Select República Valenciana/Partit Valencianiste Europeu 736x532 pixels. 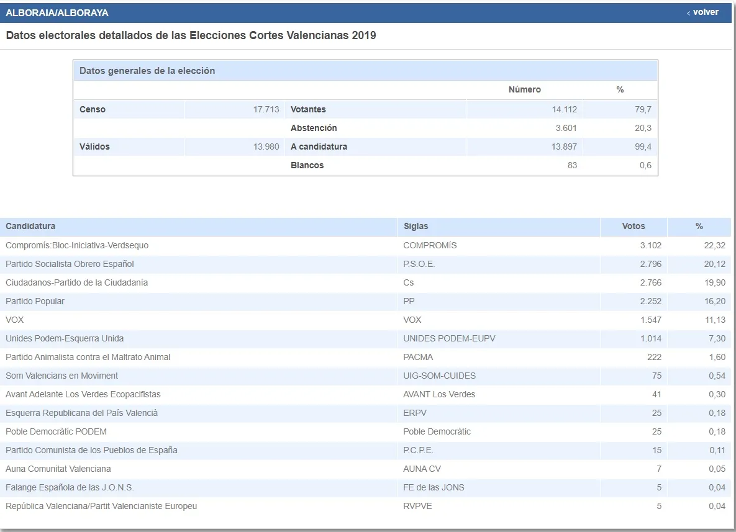click(x=101, y=506)
